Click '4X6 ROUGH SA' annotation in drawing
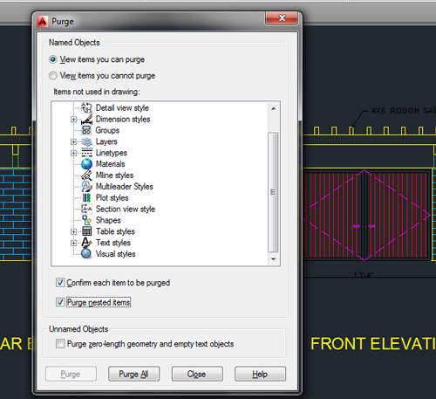436x399 pixels. [x=404, y=111]
